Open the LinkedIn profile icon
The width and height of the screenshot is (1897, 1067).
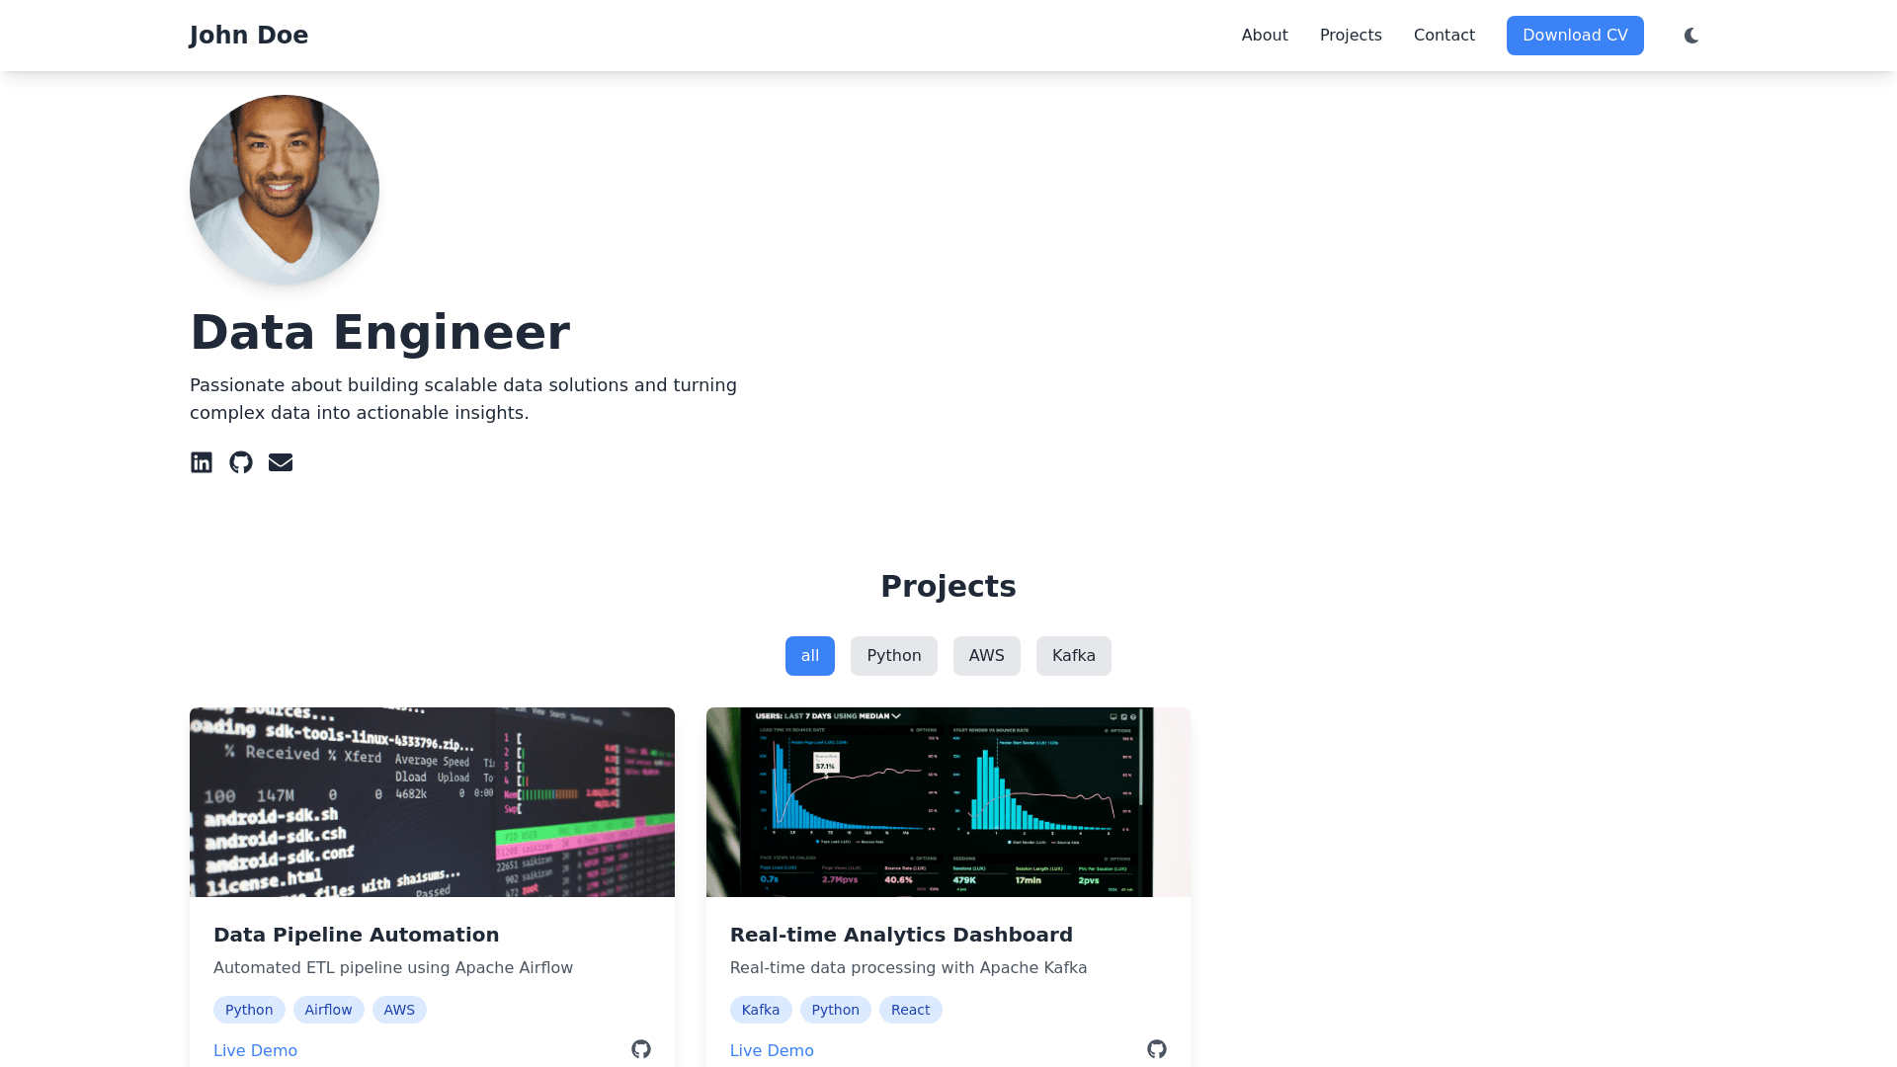point(202,462)
